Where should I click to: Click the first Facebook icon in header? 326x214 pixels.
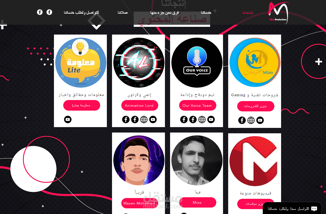pyautogui.click(x=39, y=12)
